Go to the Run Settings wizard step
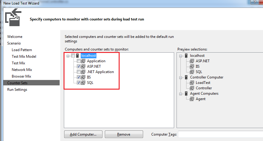This screenshot has height=141, width=263. coord(17,90)
